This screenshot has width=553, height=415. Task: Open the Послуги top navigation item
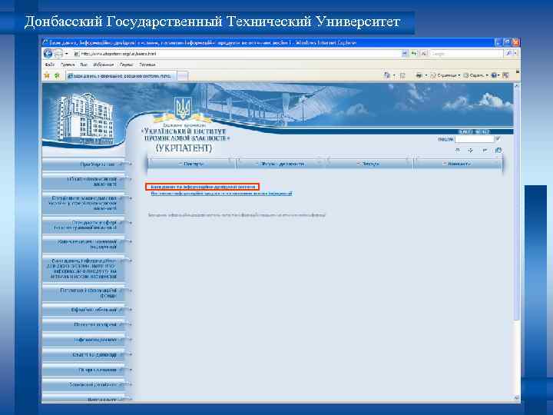pos(191,164)
